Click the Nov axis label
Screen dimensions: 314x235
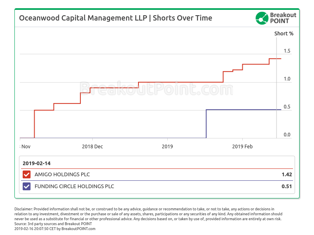[26, 146]
